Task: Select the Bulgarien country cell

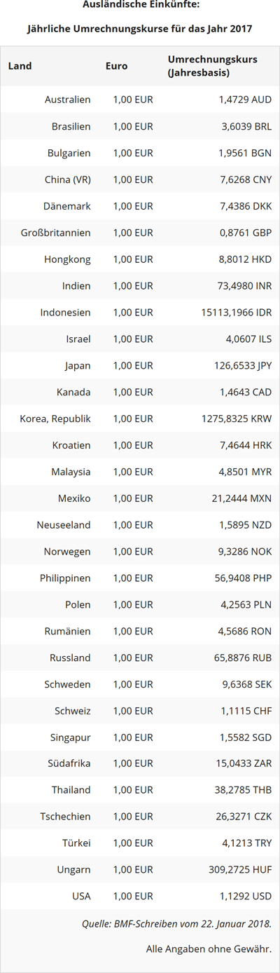Action: tap(69, 153)
